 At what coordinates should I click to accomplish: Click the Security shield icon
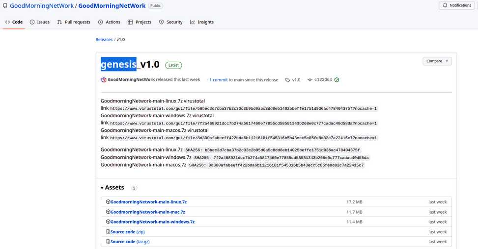coord(161,22)
